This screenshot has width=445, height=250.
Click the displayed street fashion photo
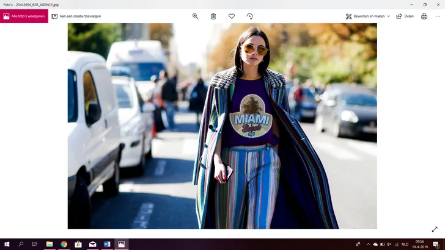coord(222,126)
